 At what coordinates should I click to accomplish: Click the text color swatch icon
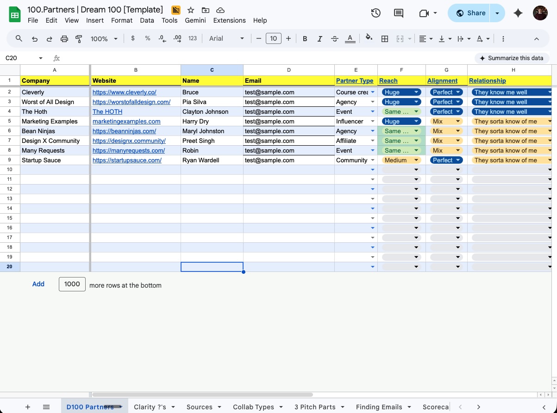click(350, 39)
